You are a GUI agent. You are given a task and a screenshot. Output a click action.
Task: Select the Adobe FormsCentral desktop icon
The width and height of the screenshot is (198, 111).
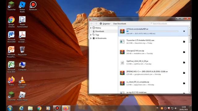pyautogui.click(x=22, y=22)
